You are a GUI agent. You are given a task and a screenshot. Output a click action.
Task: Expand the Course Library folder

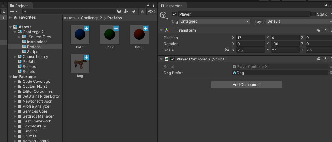click(x=15, y=57)
